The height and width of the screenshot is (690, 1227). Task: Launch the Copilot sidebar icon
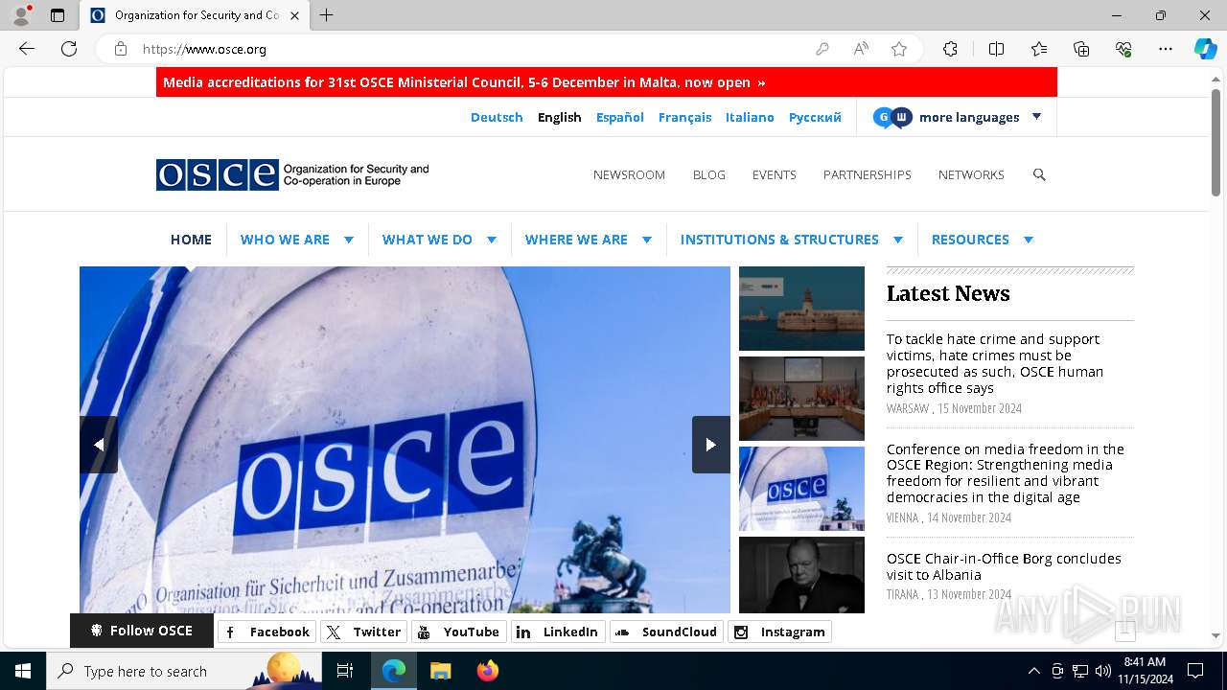point(1205,49)
